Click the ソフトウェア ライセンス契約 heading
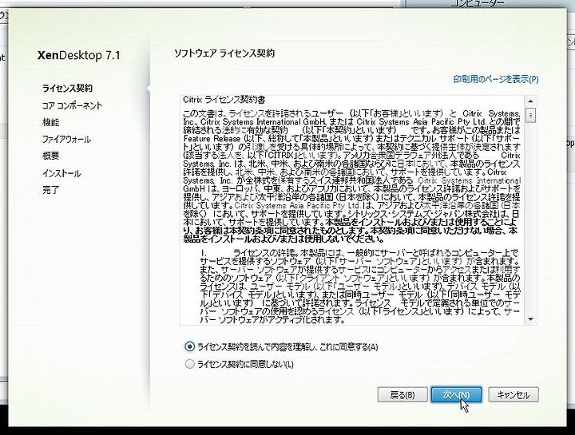 click(224, 53)
